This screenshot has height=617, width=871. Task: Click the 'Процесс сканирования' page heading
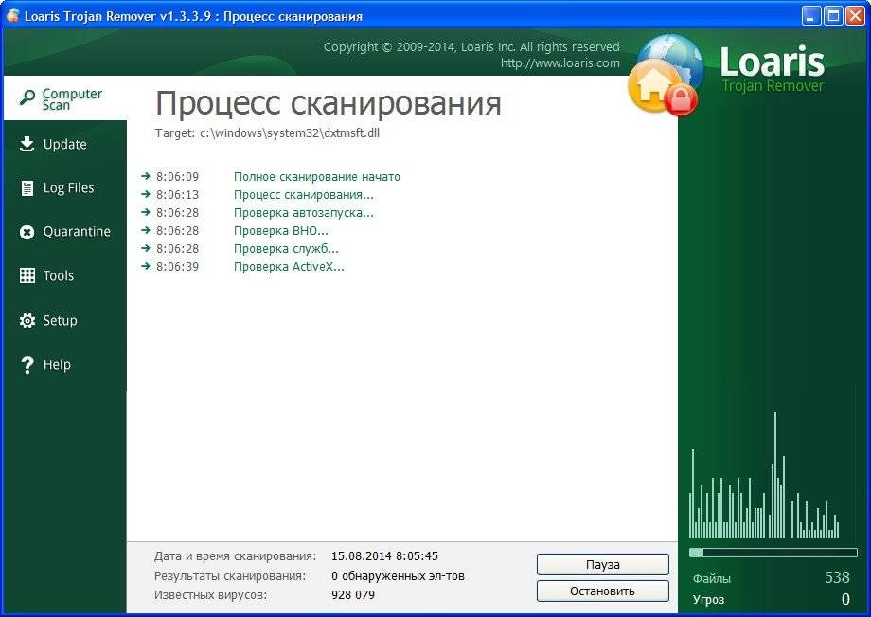click(329, 103)
